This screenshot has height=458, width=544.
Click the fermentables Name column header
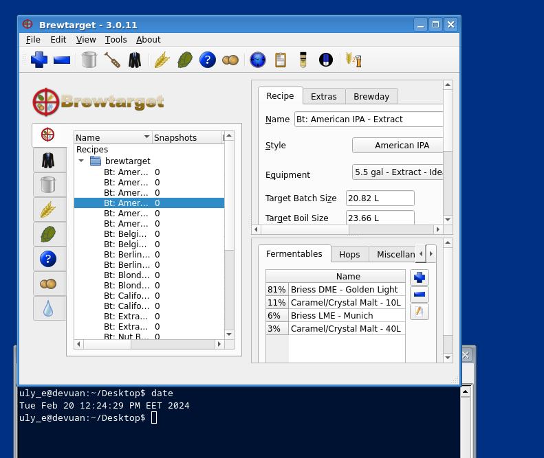coord(348,277)
